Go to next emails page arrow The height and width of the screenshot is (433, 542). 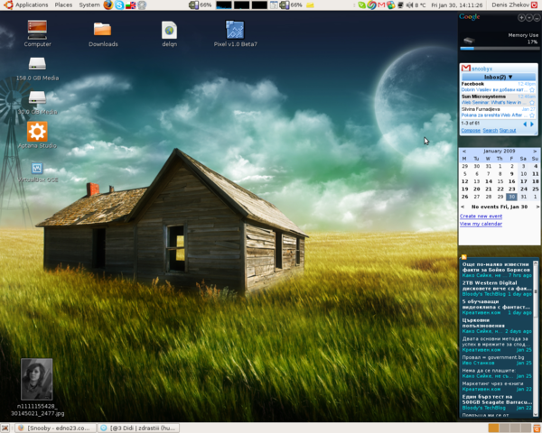(x=532, y=124)
